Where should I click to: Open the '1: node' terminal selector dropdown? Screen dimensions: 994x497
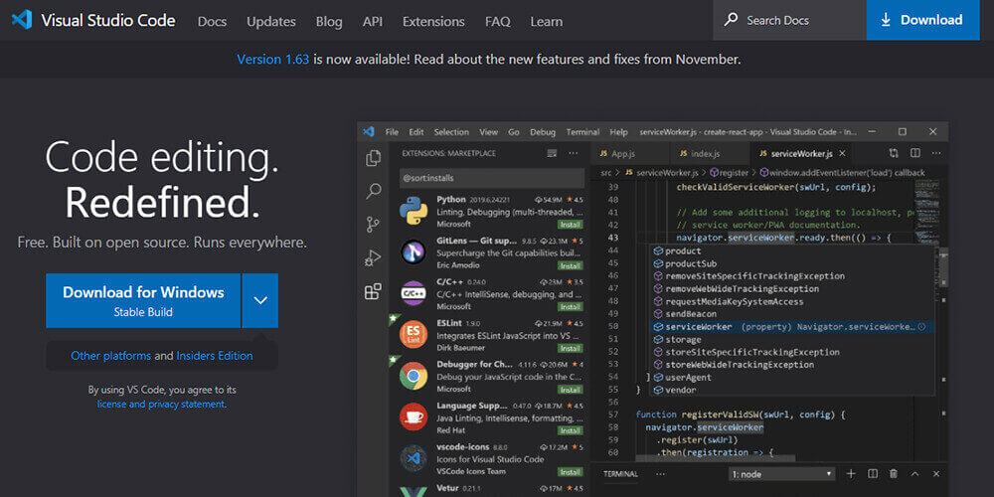(782, 474)
